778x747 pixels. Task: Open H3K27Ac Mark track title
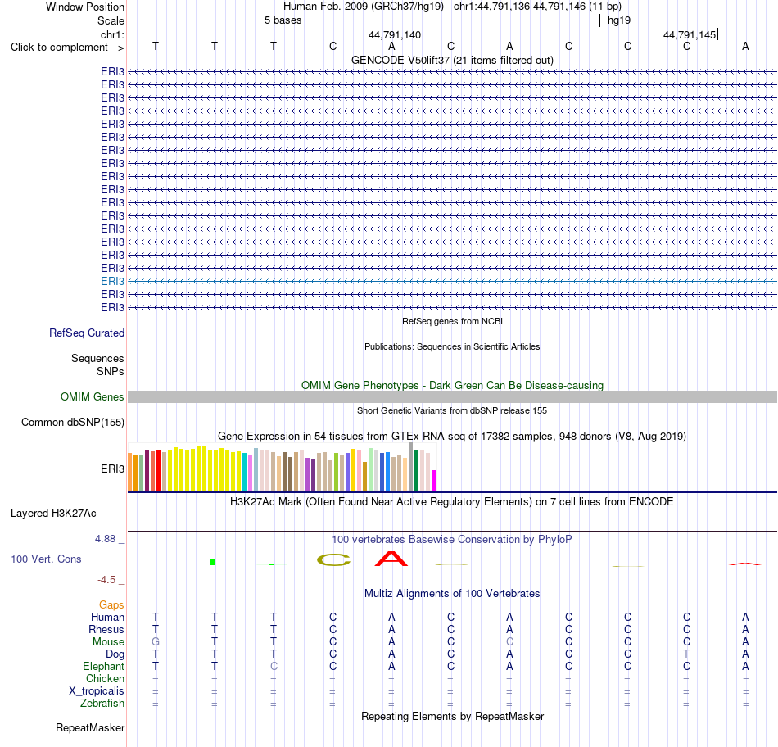pyautogui.click(x=452, y=502)
